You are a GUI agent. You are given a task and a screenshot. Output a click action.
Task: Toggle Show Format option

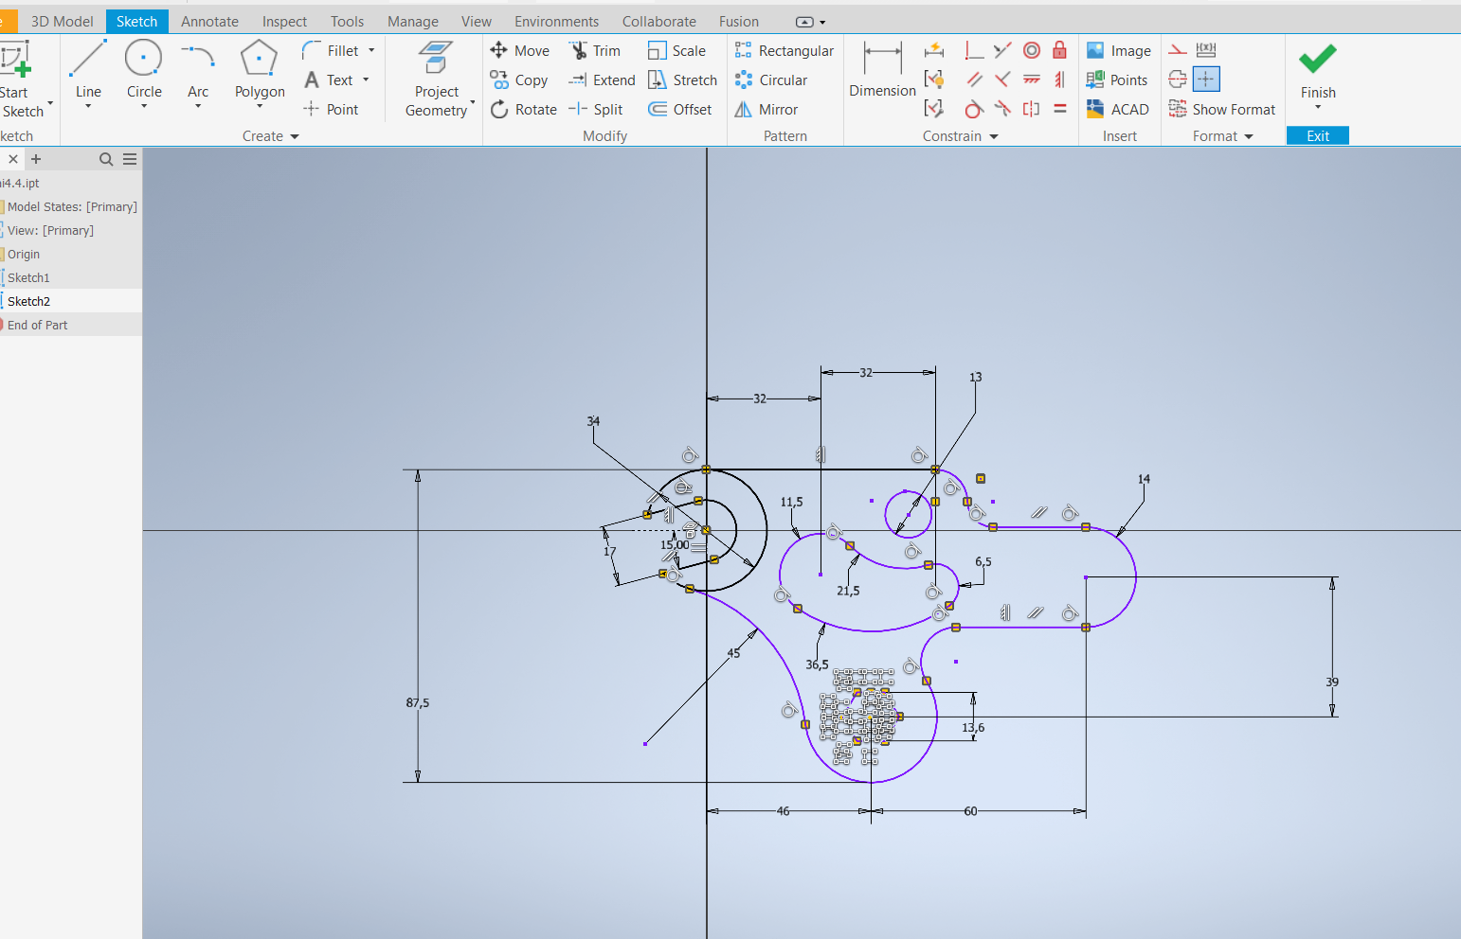click(x=1222, y=110)
